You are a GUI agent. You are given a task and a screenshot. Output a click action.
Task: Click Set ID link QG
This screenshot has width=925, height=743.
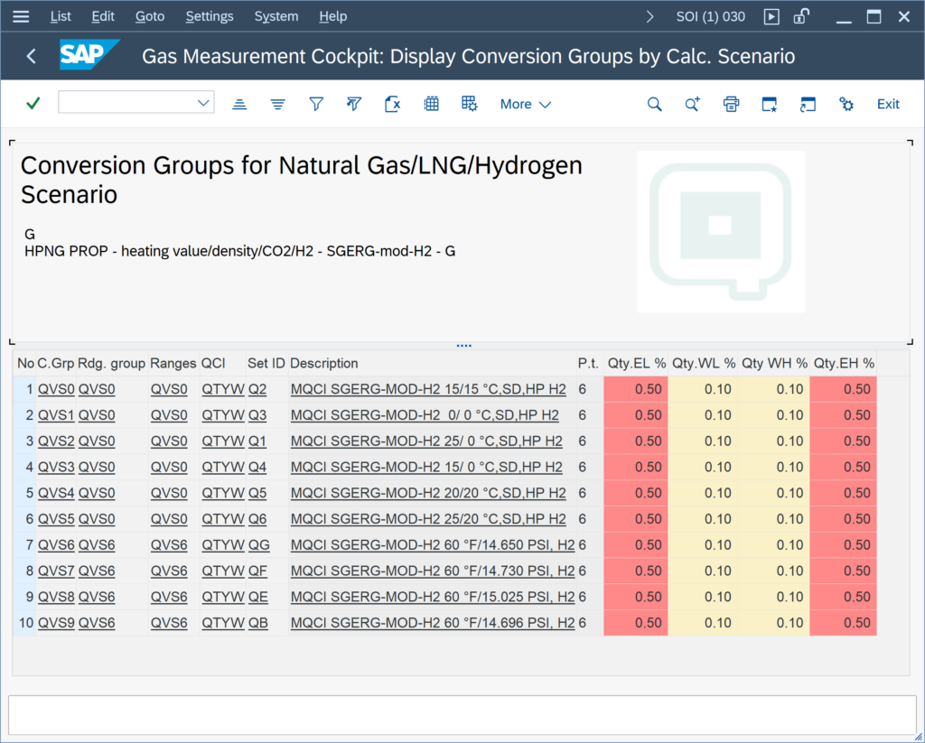(258, 545)
